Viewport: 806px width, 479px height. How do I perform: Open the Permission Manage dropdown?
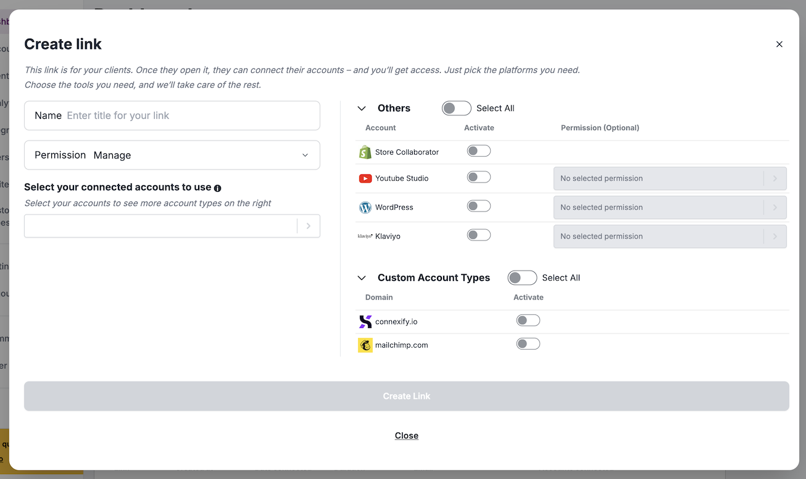(172, 155)
